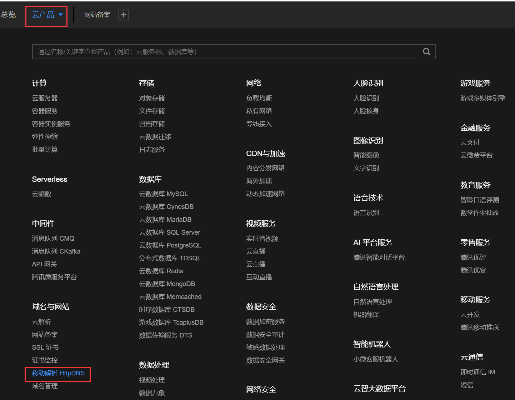515x400 pixels.
Task: Open 游戏数据库 TcaplusDB
Action: pos(171,322)
